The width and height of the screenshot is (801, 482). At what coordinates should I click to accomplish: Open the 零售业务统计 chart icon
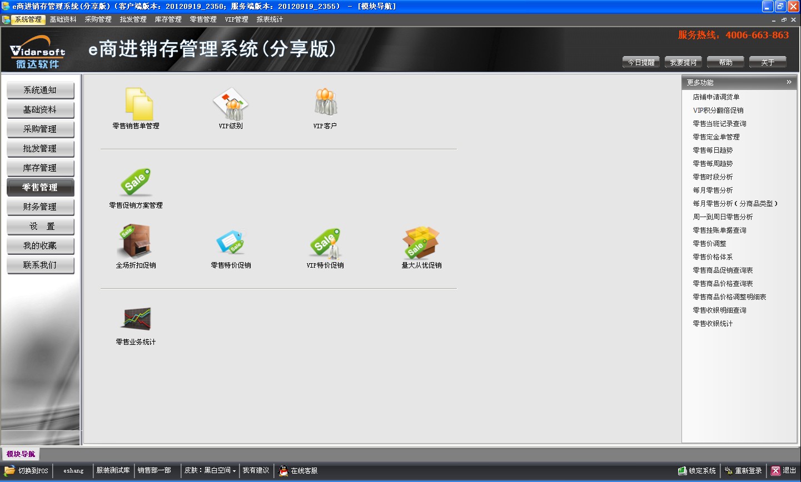pyautogui.click(x=136, y=319)
